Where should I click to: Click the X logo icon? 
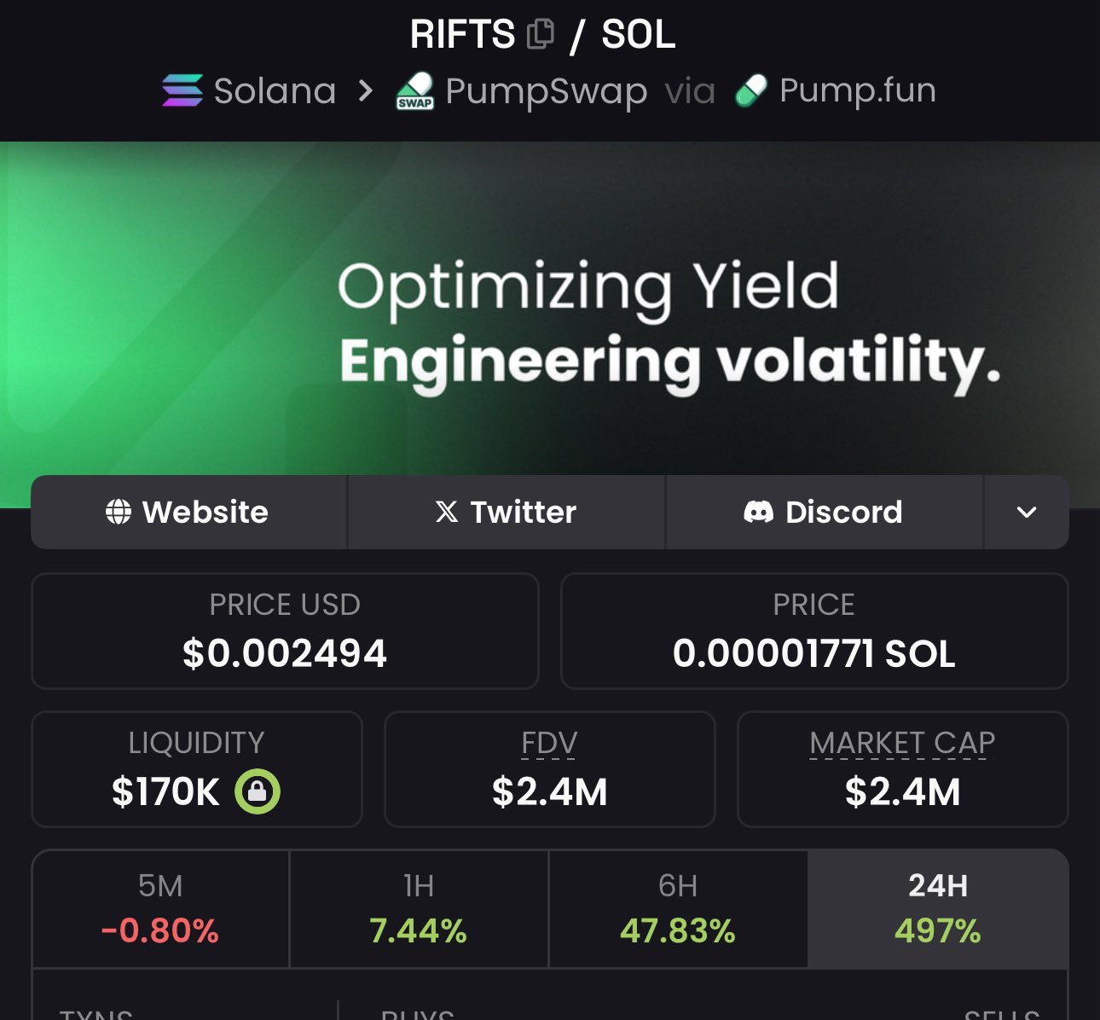[447, 512]
